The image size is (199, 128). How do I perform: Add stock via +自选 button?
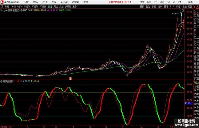tap(184, 7)
